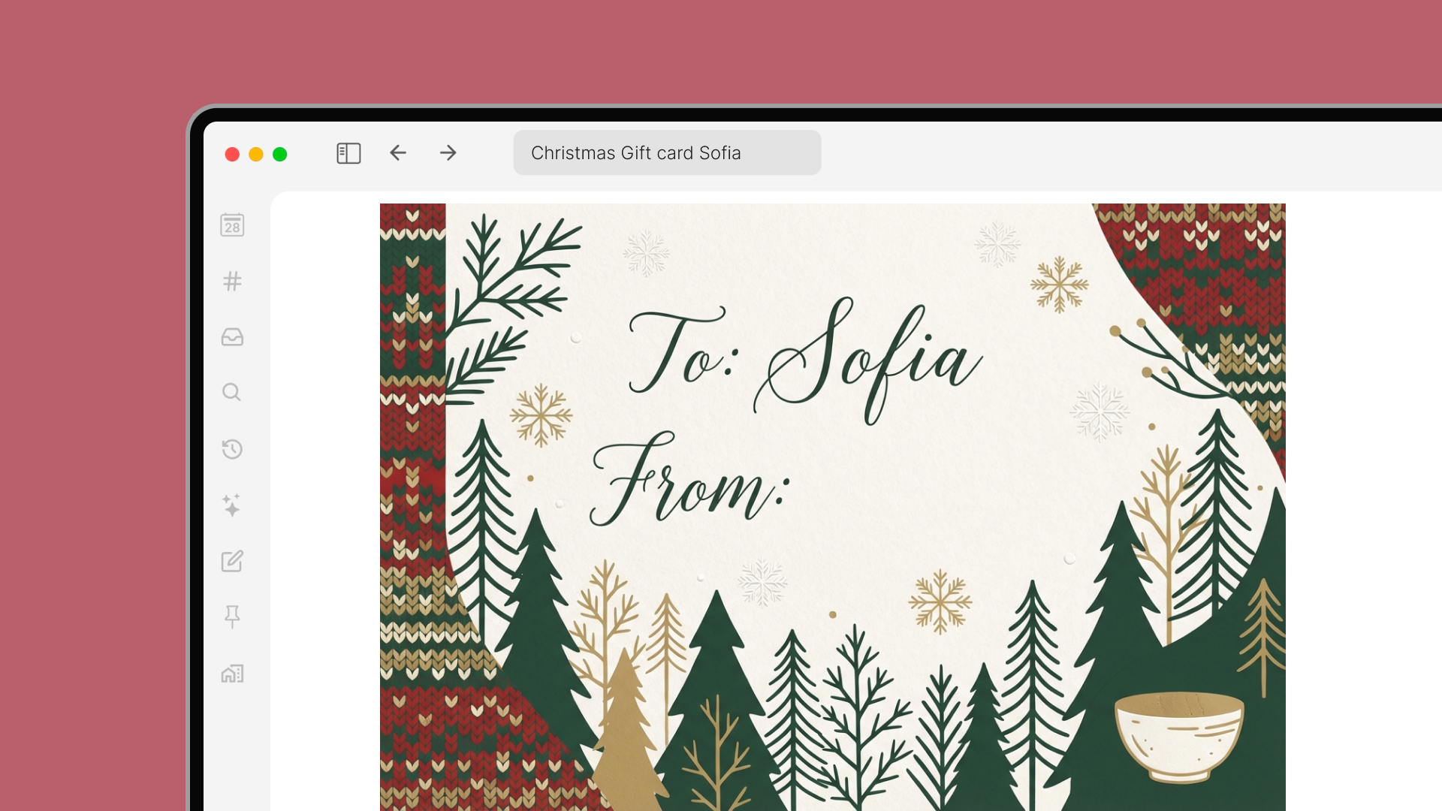Open pinned notes via pin icon

(232, 617)
